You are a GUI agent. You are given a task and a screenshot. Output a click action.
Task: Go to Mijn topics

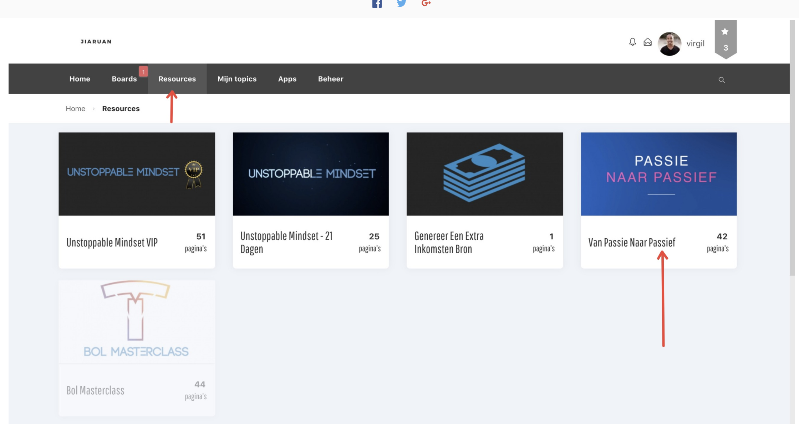pos(237,79)
